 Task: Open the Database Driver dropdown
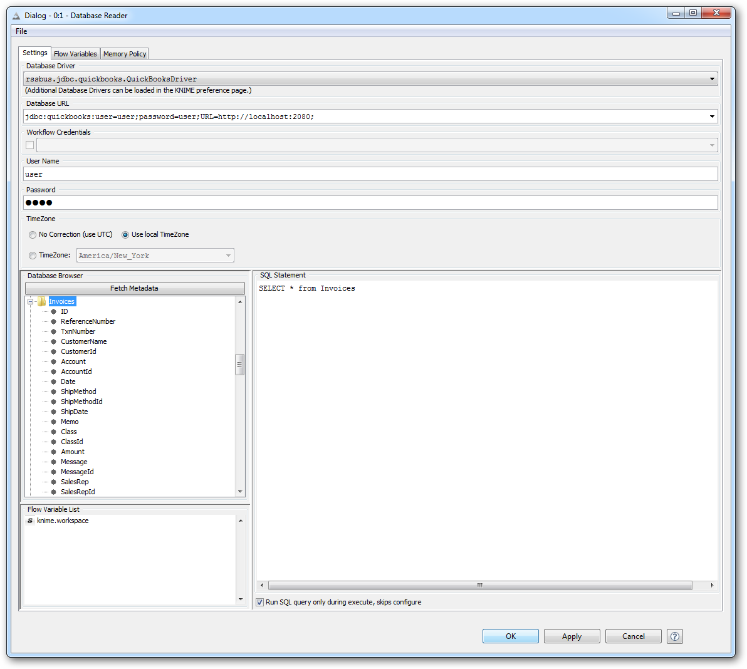tap(712, 79)
